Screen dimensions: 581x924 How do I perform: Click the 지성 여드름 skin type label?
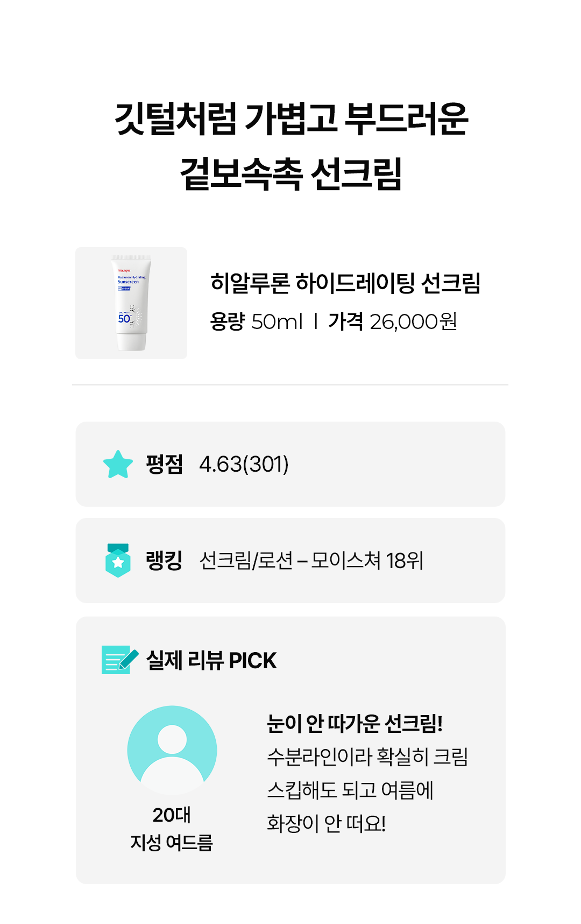click(172, 842)
